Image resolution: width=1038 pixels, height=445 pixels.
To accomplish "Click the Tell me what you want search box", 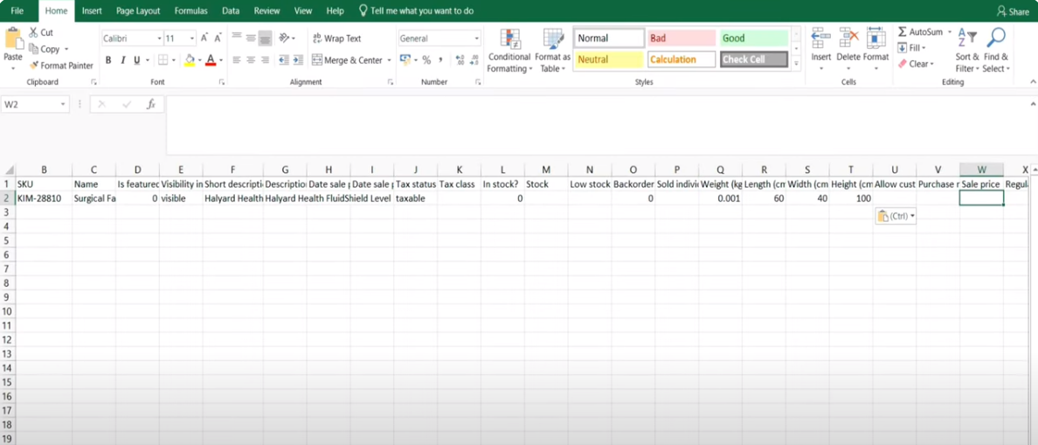I will pos(416,11).
